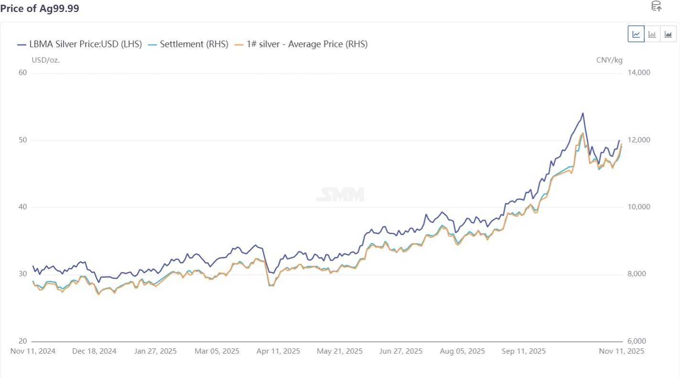Switch to the bar chart view
The width and height of the screenshot is (680, 378).
click(x=652, y=34)
